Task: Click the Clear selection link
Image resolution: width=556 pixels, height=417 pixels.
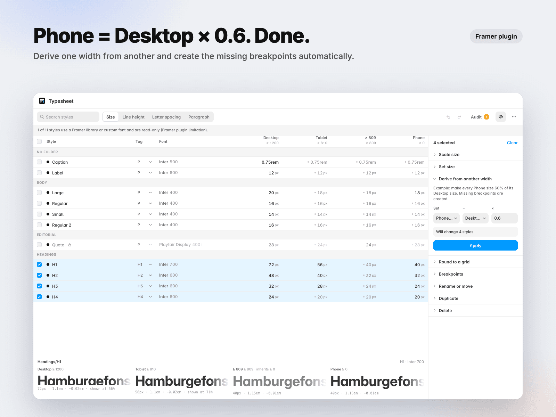Action: click(512, 143)
